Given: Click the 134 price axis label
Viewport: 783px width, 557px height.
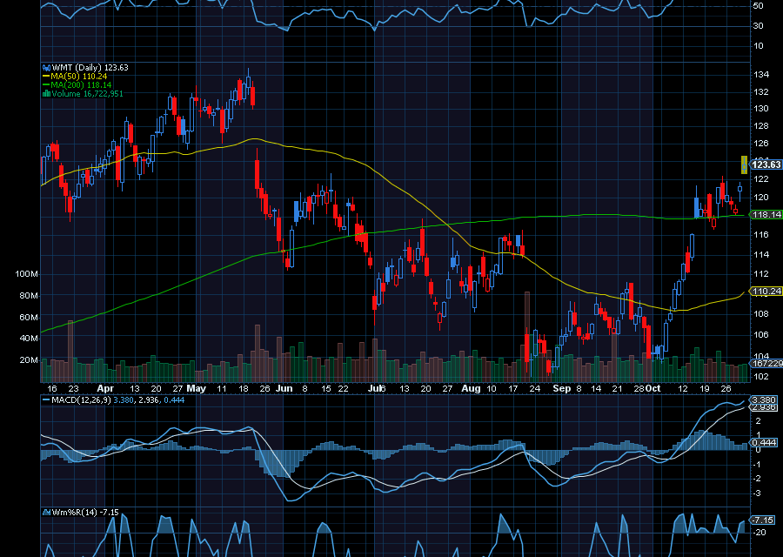Looking at the screenshot, I should point(761,75).
